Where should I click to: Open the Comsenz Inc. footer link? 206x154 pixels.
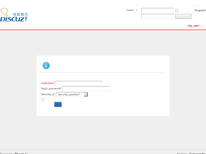[197, 153]
